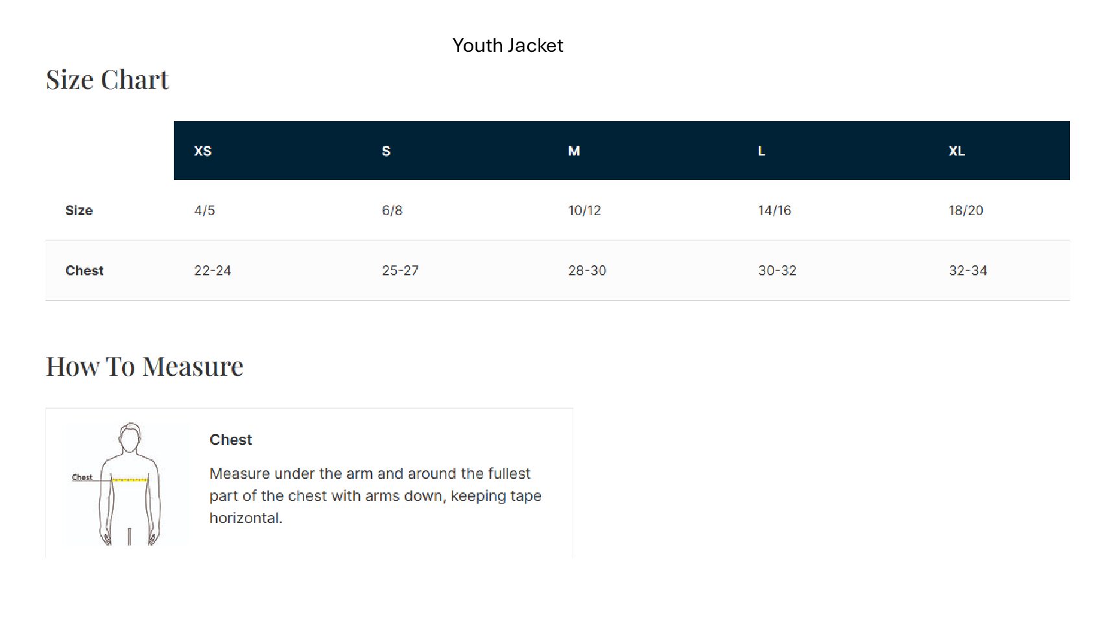Select the S column header

pyautogui.click(x=386, y=151)
